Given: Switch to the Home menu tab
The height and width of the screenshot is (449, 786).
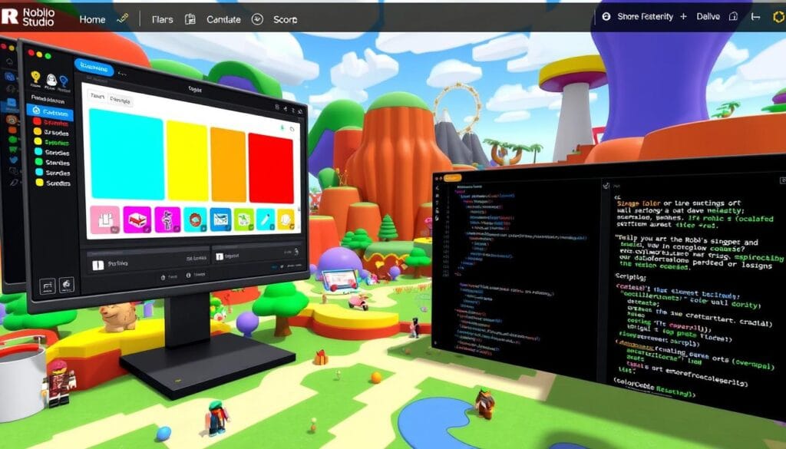Looking at the screenshot, I should pyautogui.click(x=93, y=19).
